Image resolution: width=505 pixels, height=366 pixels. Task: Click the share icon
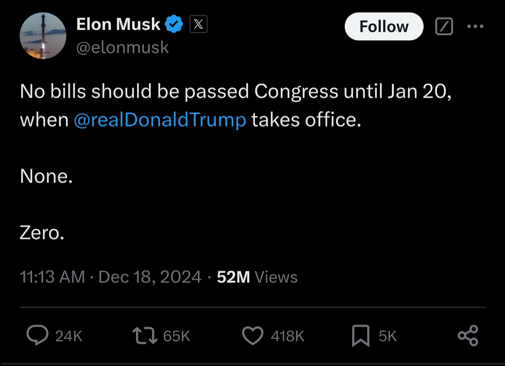tap(468, 335)
